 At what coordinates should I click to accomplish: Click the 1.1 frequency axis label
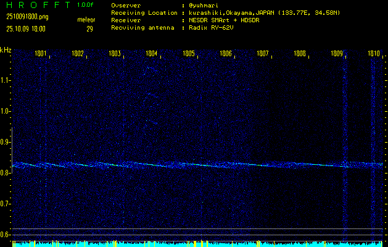pos(6,80)
